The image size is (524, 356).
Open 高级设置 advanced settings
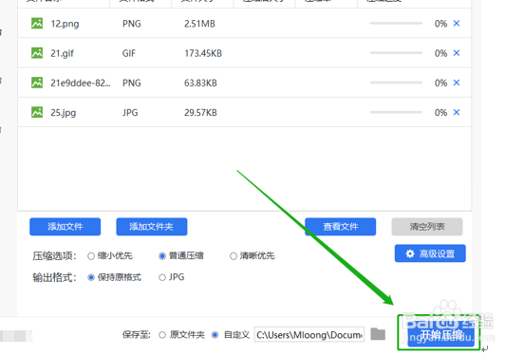coord(430,253)
